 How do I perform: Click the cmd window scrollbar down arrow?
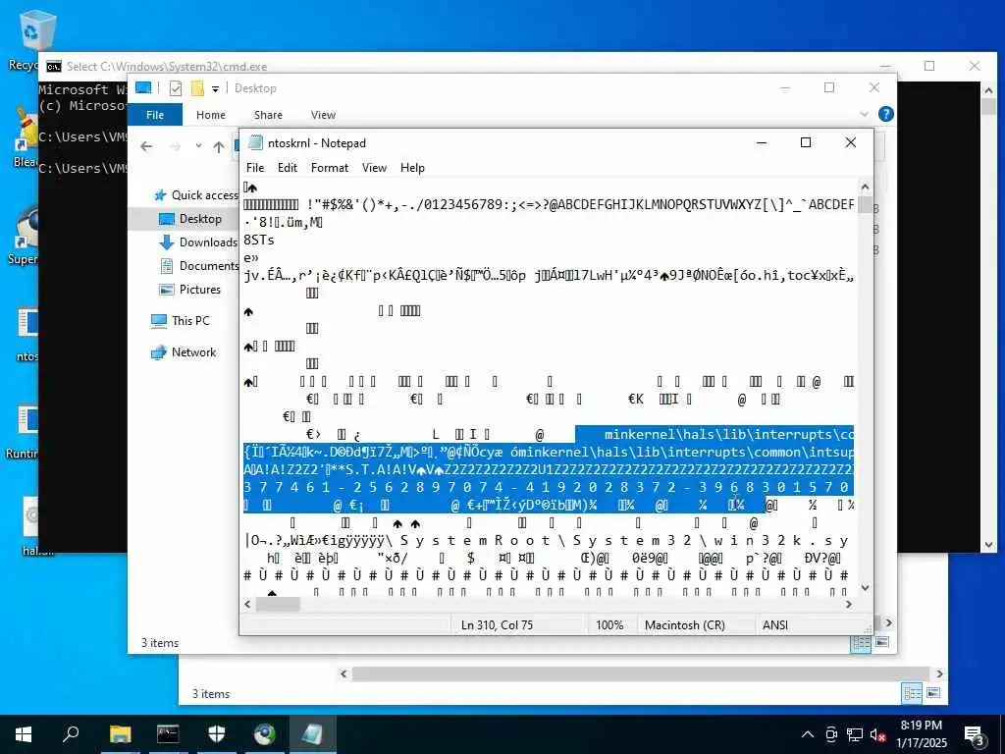point(988,545)
